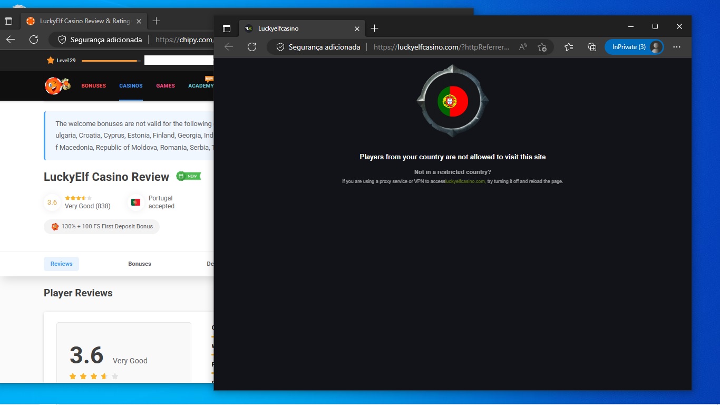The height and width of the screenshot is (405, 720).
Task: Add page to favorites with star-plus icon
Action: (x=542, y=47)
